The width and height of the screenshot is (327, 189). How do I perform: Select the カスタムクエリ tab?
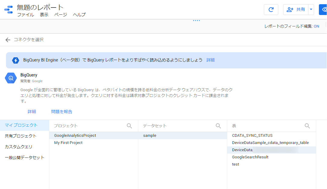24,147
